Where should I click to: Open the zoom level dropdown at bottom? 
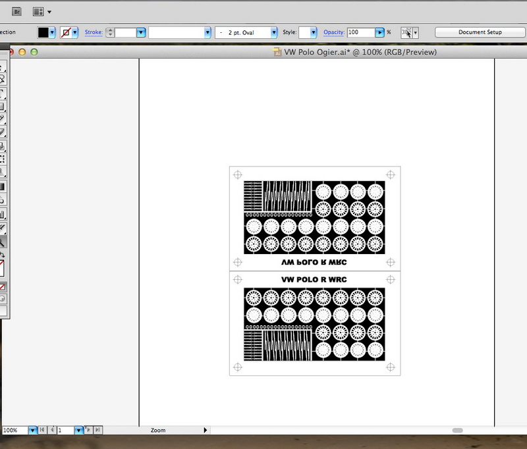32,430
